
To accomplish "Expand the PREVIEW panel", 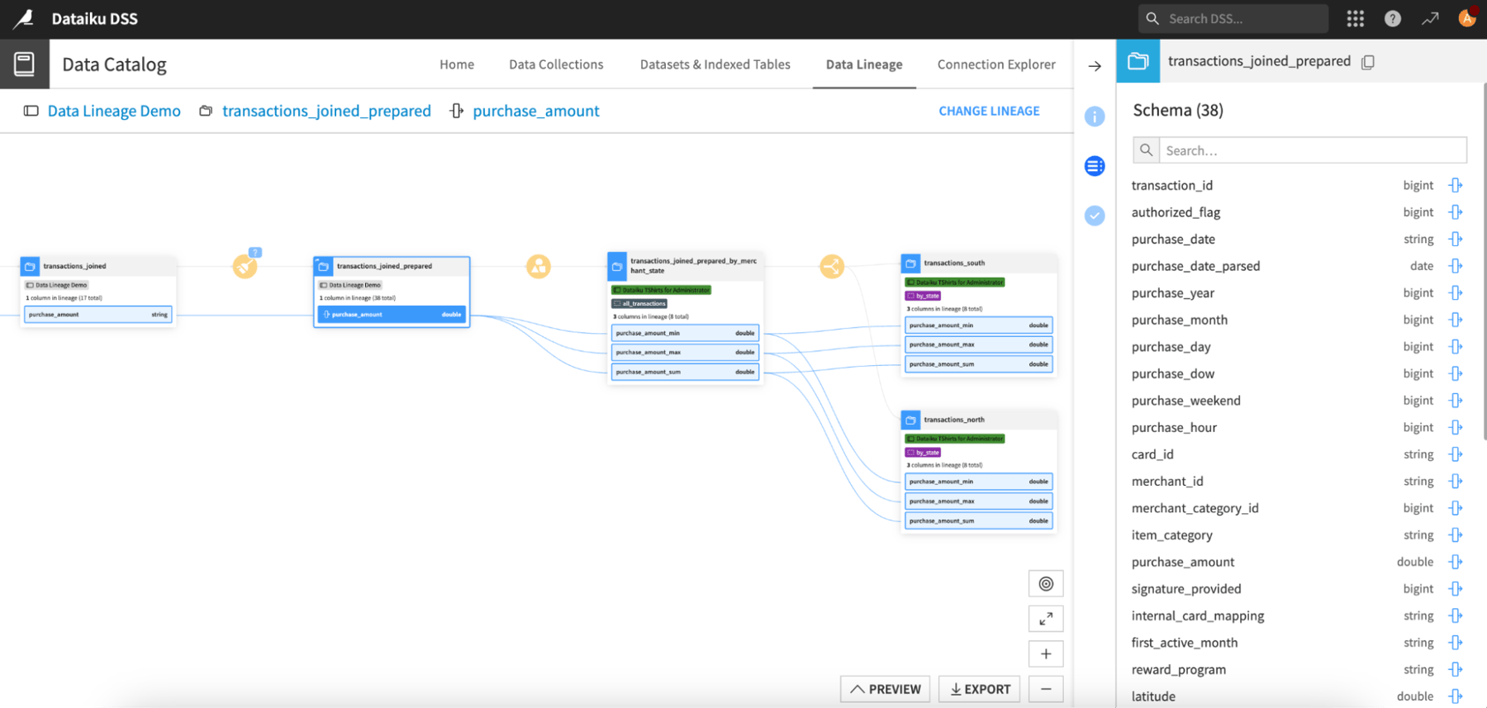I will (x=886, y=689).
